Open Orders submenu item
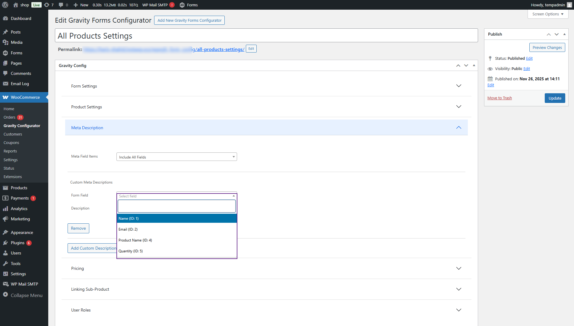Screen dimensions: 574x326 click(9, 117)
